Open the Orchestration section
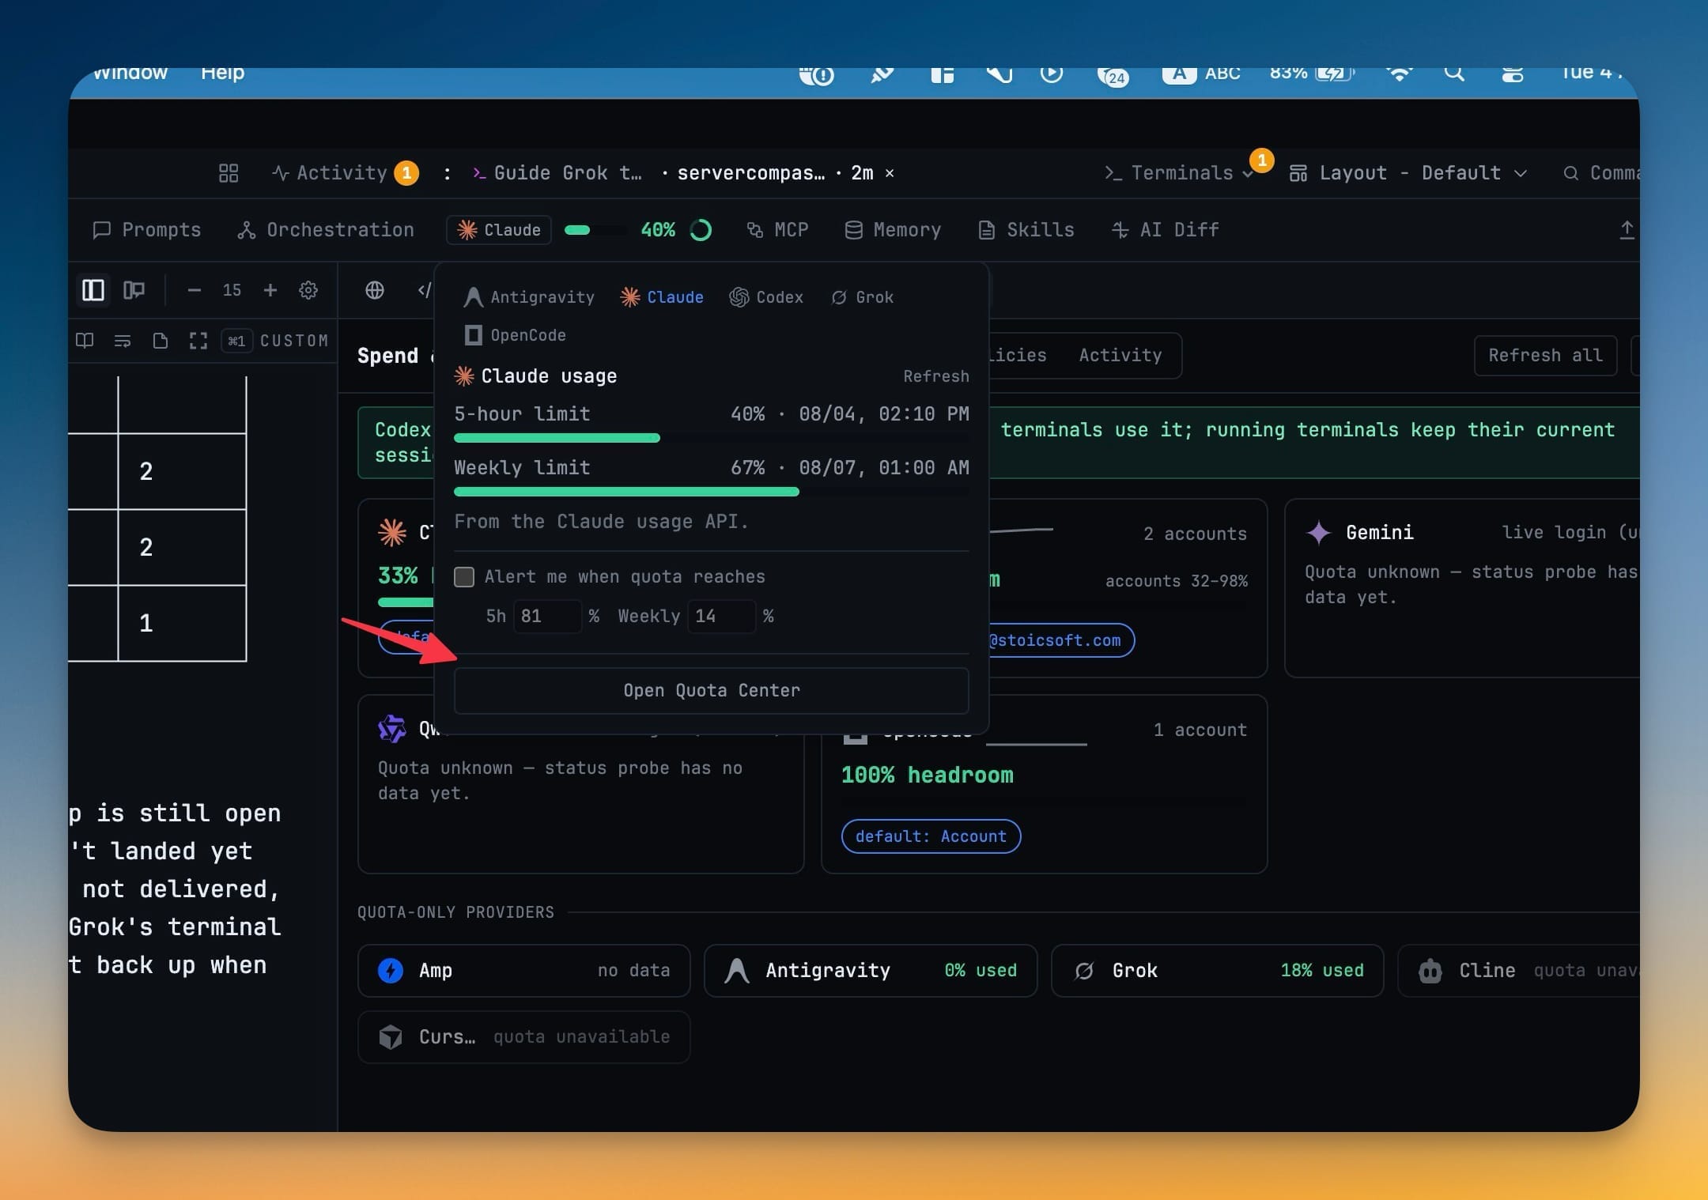The height and width of the screenshot is (1200, 1708). [326, 230]
